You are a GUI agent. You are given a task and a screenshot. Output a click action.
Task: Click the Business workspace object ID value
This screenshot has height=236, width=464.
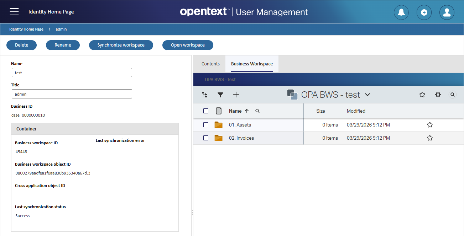(52, 173)
